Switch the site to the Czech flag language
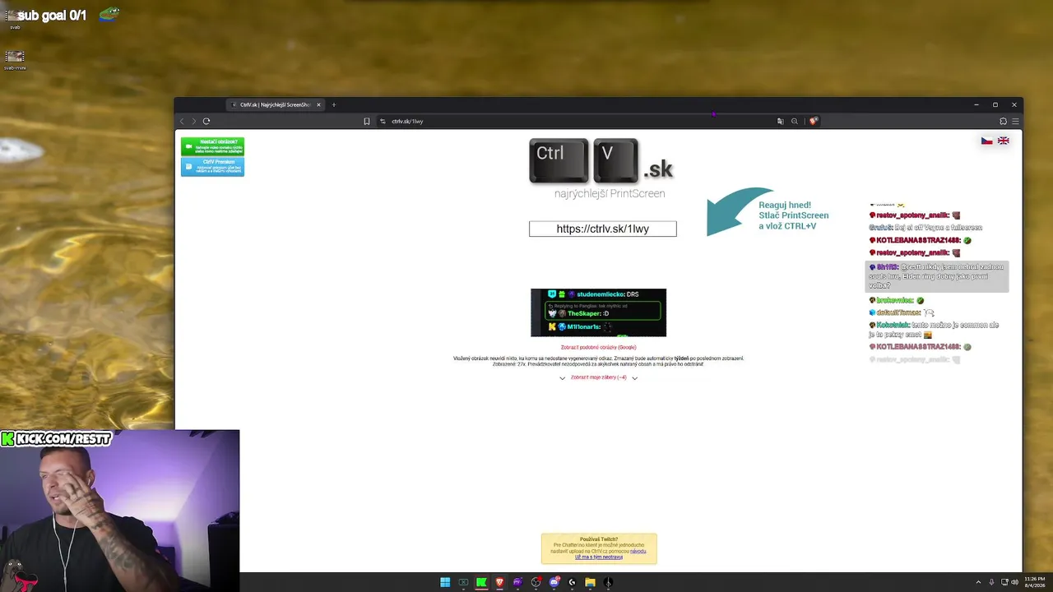The image size is (1053, 592). tap(987, 141)
